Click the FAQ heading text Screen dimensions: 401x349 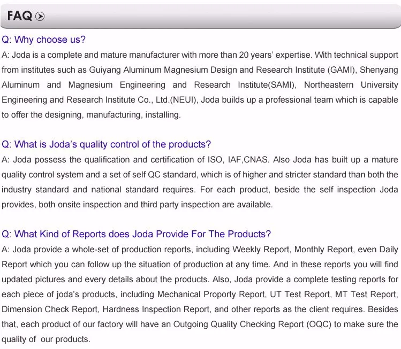tap(20, 16)
